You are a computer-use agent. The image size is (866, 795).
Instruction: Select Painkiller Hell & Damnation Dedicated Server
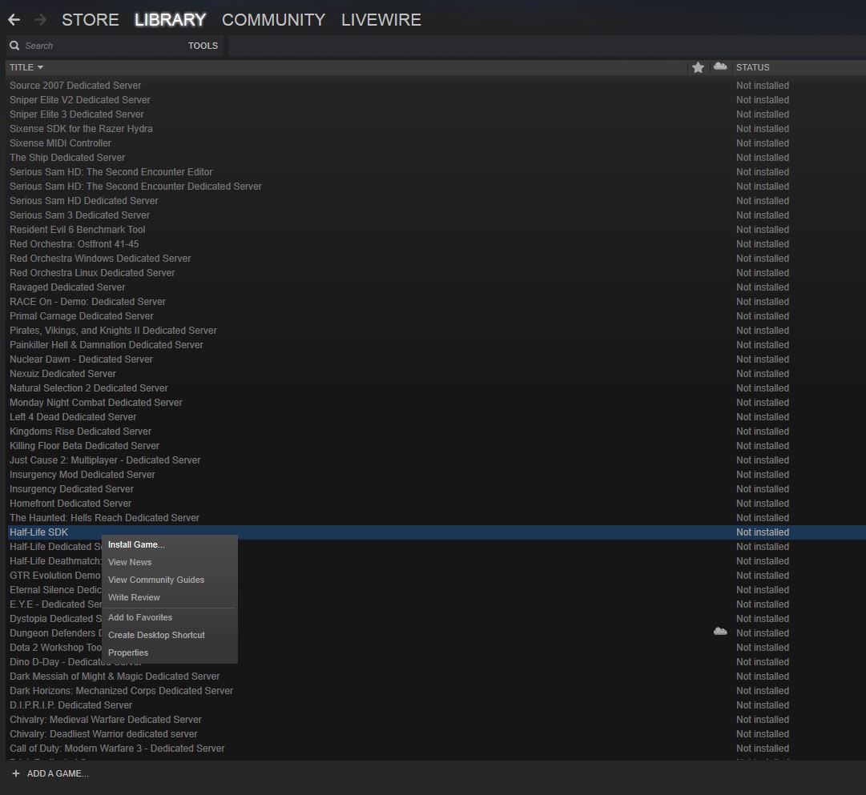(x=436, y=344)
